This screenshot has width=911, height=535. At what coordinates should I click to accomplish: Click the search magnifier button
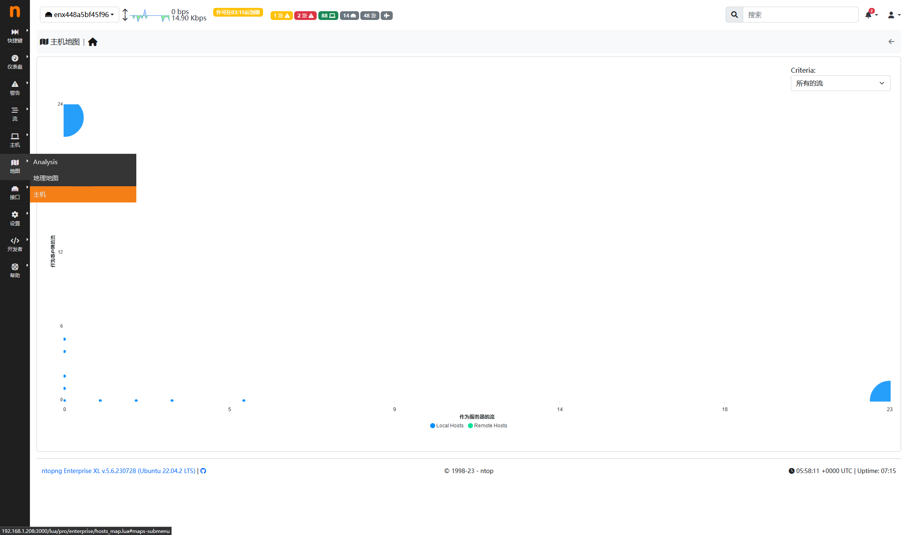[x=734, y=15]
